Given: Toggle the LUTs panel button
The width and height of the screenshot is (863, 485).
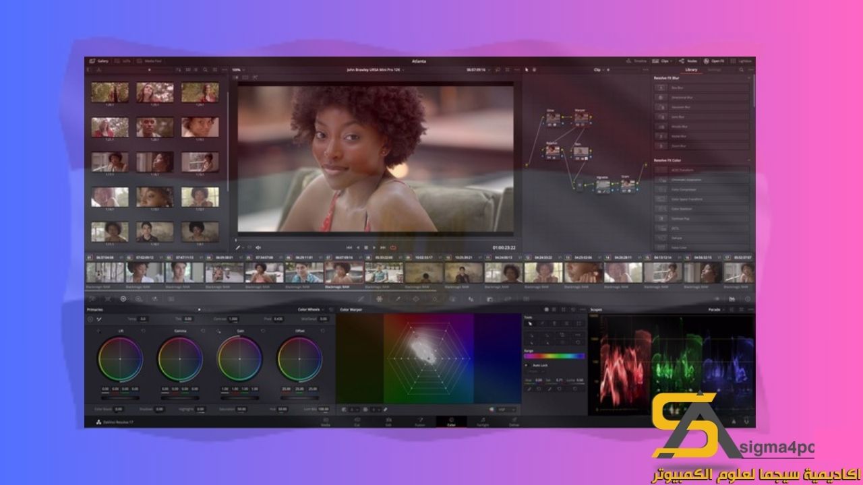Looking at the screenshot, I should pos(123,61).
